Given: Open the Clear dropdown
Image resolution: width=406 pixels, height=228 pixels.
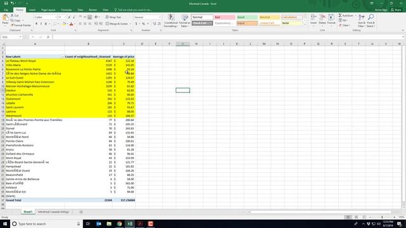Looking at the screenshot, I should pos(344,25).
